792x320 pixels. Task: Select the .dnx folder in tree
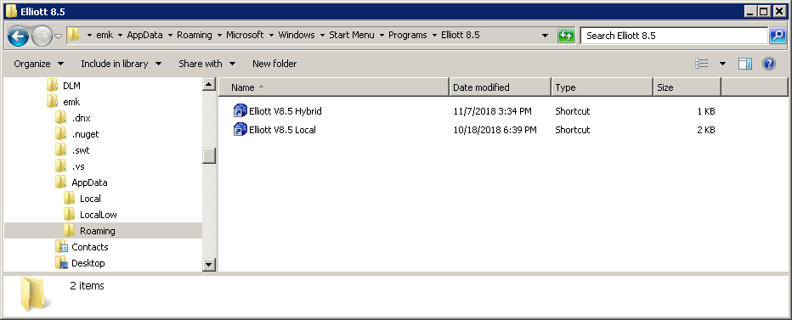pyautogui.click(x=81, y=118)
